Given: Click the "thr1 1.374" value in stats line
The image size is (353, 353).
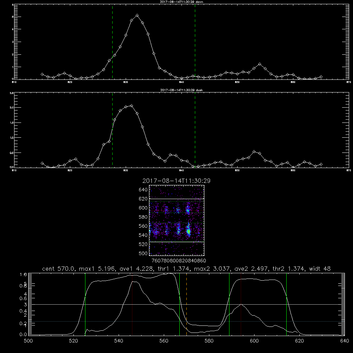Looking at the screenshot, I should coord(174,269).
